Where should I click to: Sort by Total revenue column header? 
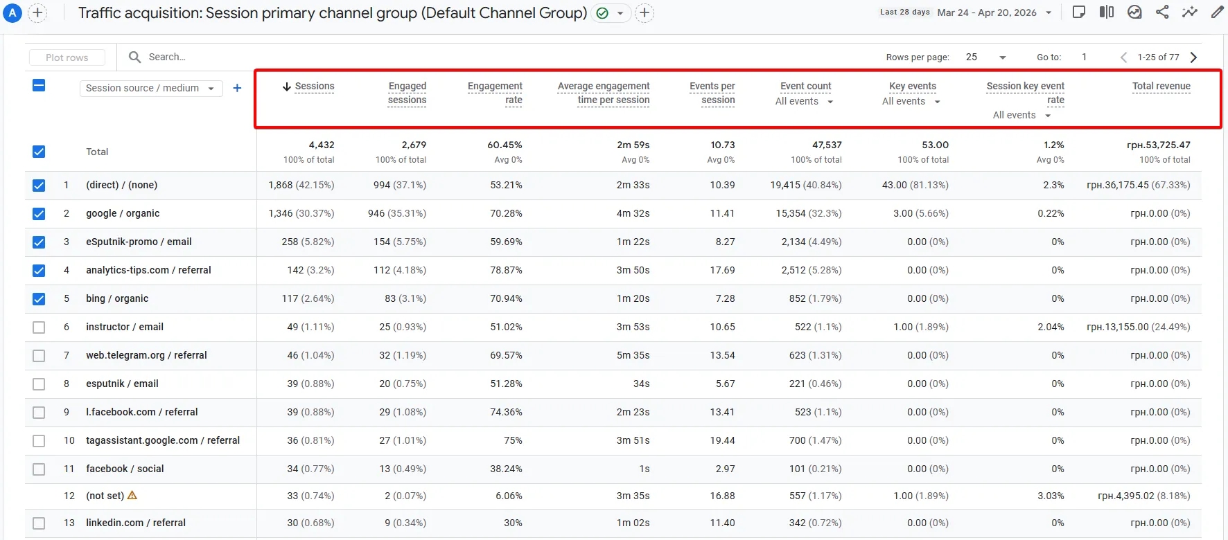(1161, 87)
